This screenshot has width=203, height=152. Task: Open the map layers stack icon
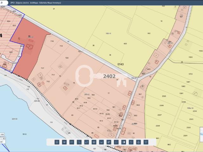click(x=64, y=142)
